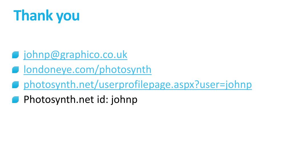Click the 'graphico.co.uk' part of email link
292x164 pixels.
(94, 55)
